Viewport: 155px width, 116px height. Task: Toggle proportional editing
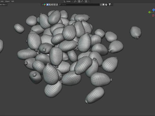click(x=86, y=1)
